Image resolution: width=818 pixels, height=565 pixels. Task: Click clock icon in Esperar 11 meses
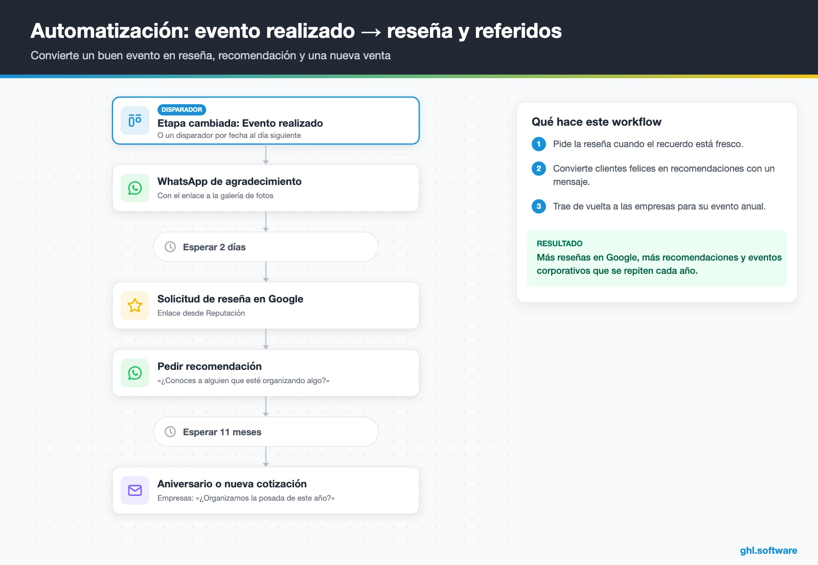[170, 432]
